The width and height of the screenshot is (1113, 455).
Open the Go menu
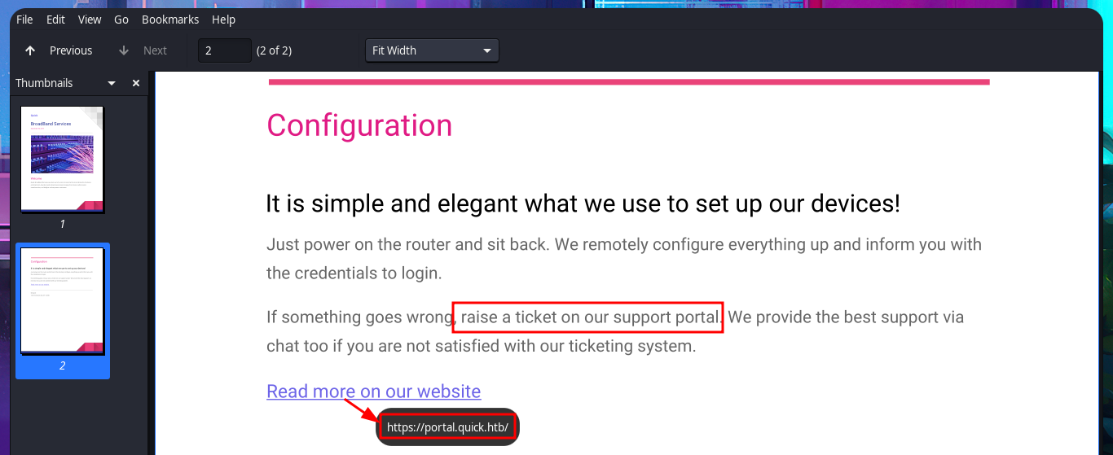[121, 20]
